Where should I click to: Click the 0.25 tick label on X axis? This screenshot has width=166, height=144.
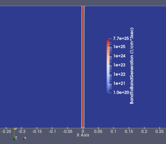[160, 132]
